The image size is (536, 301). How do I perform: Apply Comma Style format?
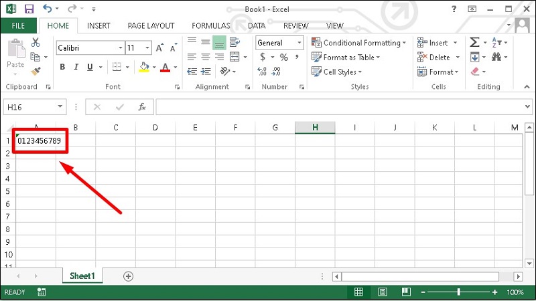point(297,57)
